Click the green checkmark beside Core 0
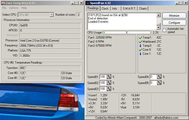The image size is (189, 120). 140,50
